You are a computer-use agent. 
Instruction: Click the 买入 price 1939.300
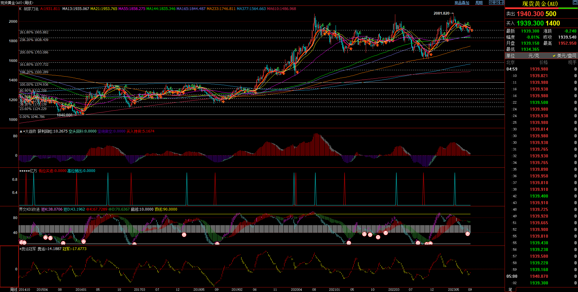(530, 23)
